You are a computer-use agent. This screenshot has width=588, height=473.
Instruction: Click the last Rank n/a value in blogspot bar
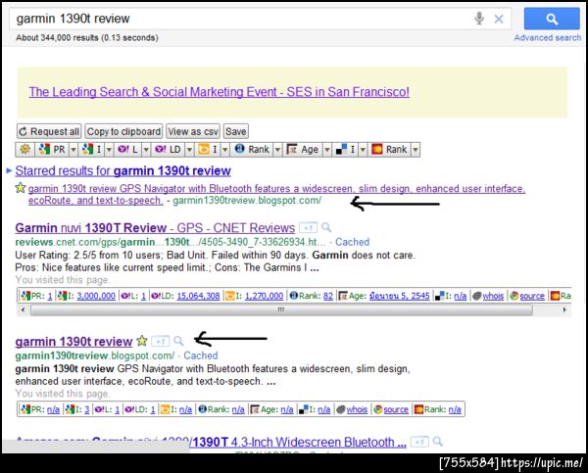point(455,409)
